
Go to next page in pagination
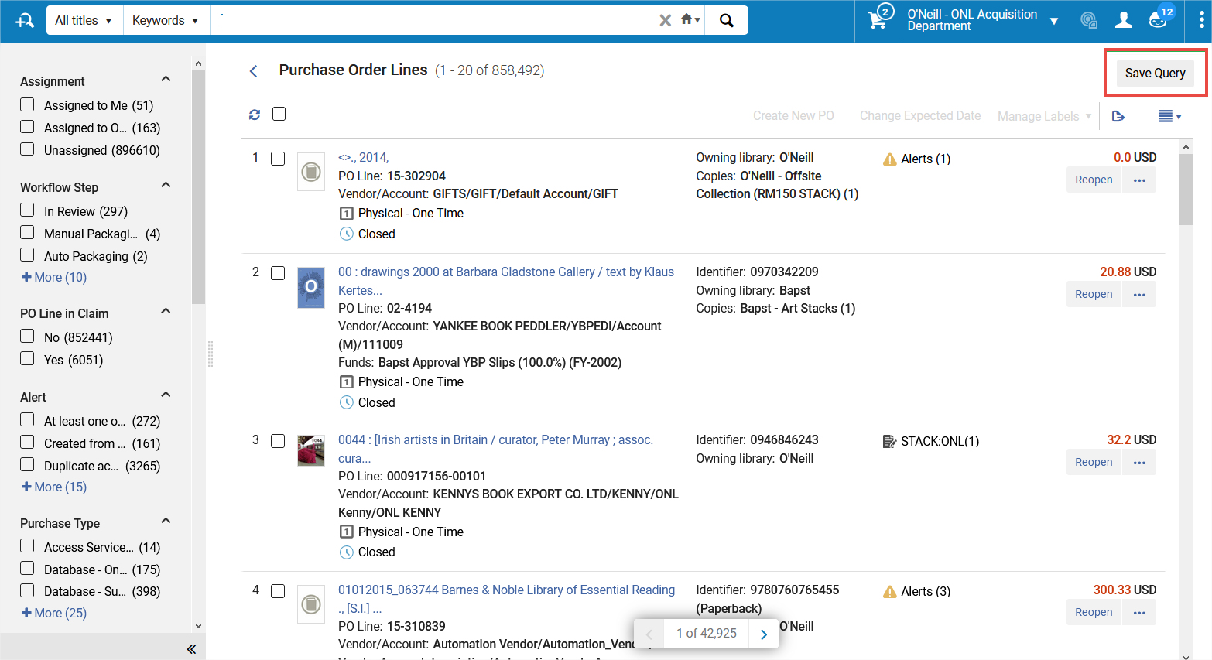point(764,634)
